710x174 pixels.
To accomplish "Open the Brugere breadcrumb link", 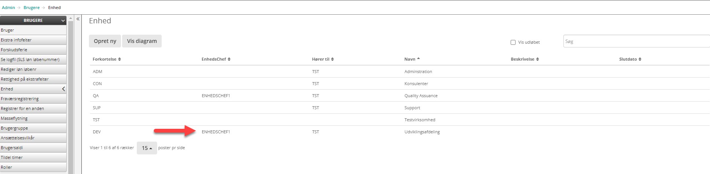I will (x=32, y=8).
